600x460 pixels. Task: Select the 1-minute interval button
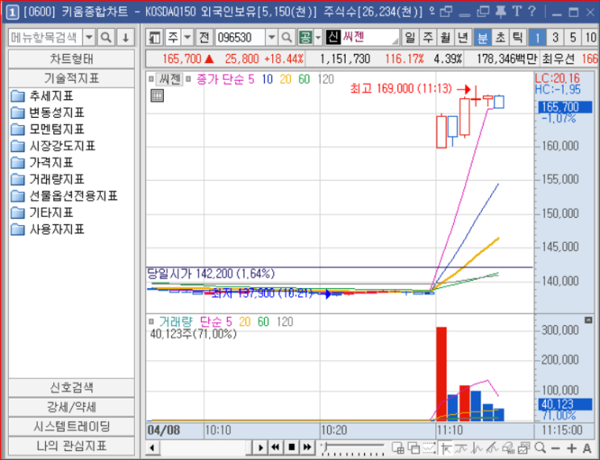[x=537, y=37]
